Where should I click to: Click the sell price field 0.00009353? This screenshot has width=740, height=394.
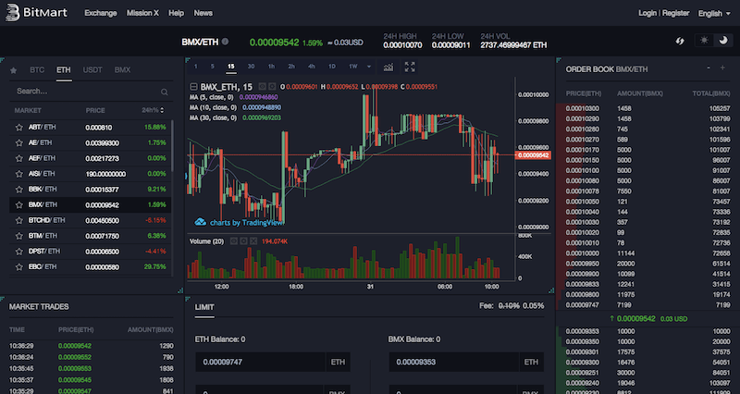point(454,362)
